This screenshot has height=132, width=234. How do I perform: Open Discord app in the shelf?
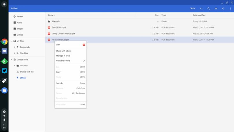(x=4, y=51)
